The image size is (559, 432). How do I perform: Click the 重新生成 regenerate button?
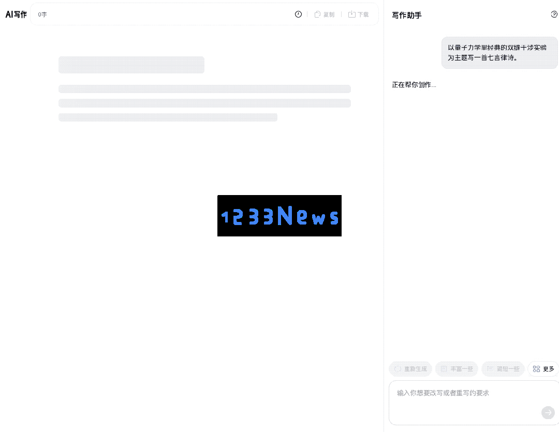tap(410, 369)
